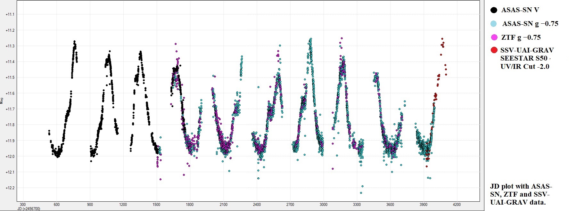Click the 2700 tick label on JD axis

(290, 205)
